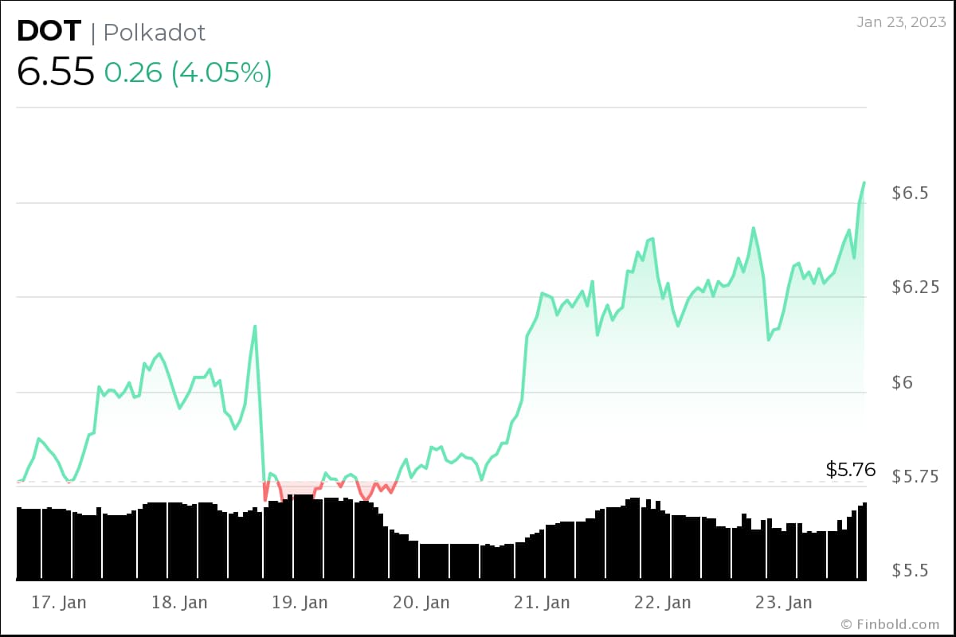Select the 18. Jan date marker

point(179,603)
